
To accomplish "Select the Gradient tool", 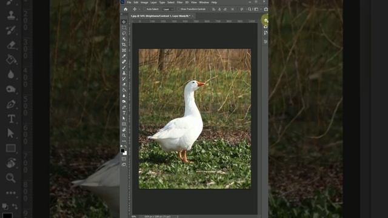I will (x=124, y=90).
